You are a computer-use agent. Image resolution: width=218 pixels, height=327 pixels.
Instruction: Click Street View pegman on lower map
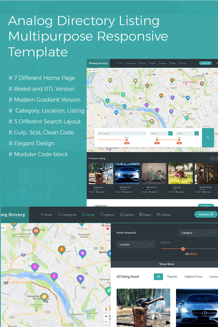click(106, 309)
